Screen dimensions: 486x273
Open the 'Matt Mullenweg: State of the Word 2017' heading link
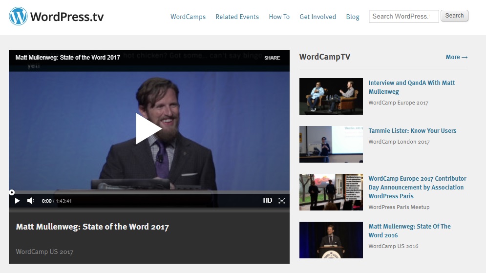pyautogui.click(x=92, y=227)
